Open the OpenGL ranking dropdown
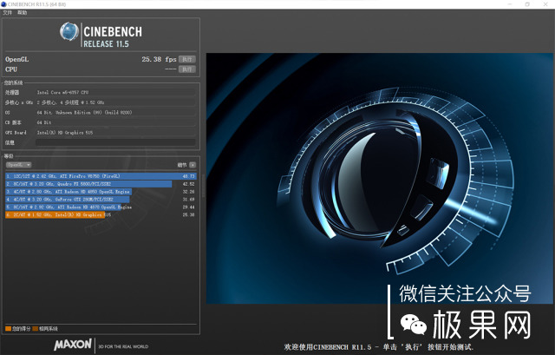 pyautogui.click(x=18, y=164)
